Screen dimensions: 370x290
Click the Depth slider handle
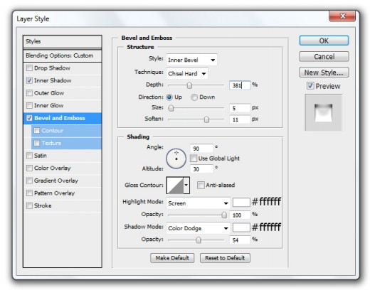click(189, 85)
